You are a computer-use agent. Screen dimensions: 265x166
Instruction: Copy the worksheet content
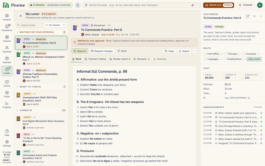169,51
